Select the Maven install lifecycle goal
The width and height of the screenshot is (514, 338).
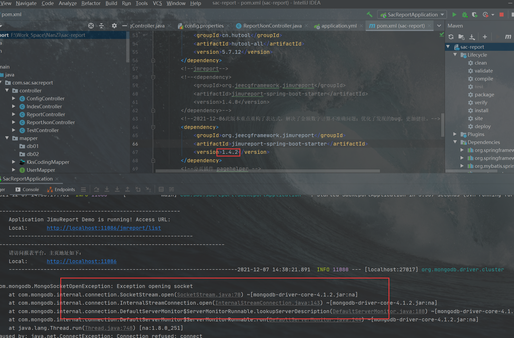[481, 110]
